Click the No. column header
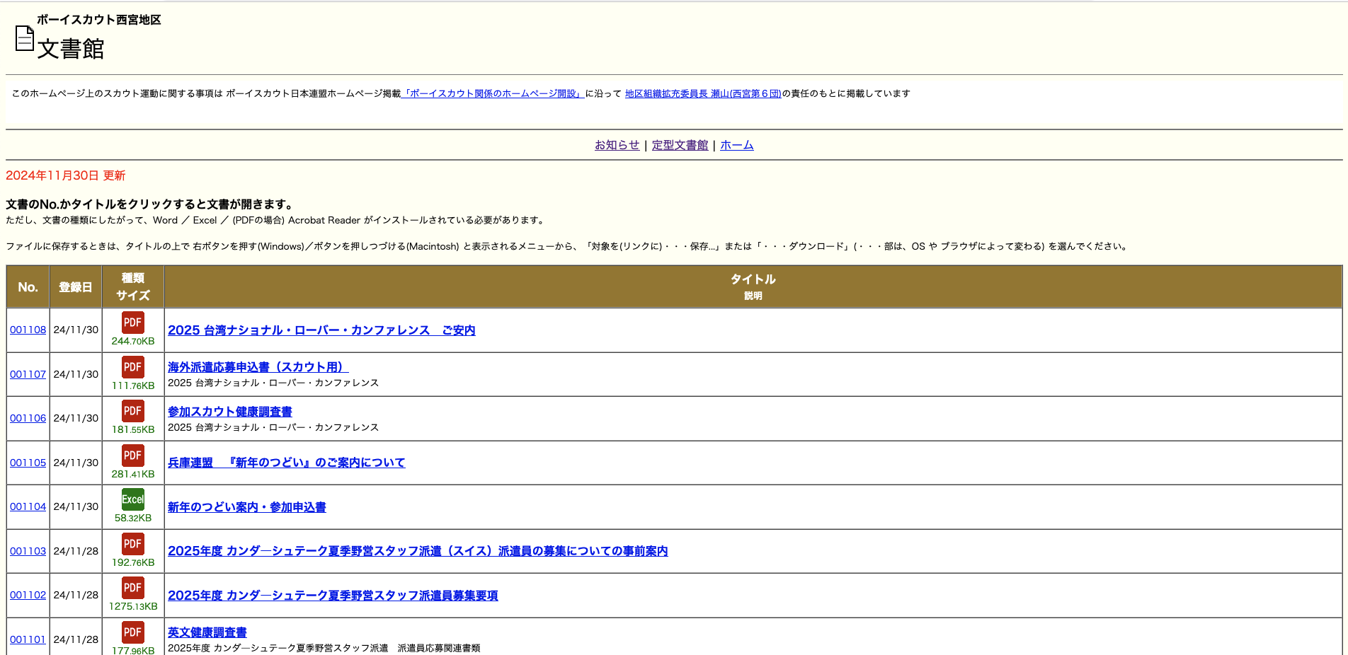 click(x=28, y=287)
